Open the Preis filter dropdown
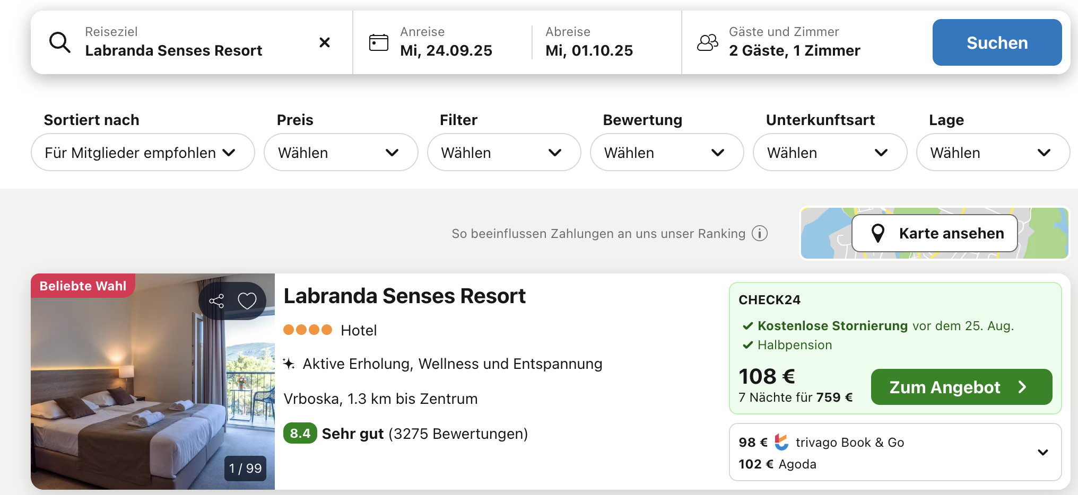 tap(341, 152)
